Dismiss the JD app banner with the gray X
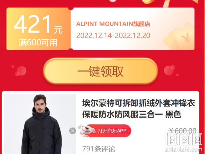This screenshot has width=205, height=154. coord(73,131)
